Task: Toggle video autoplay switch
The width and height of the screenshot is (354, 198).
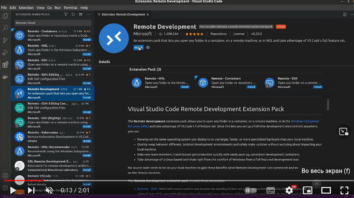Action: click(250, 190)
